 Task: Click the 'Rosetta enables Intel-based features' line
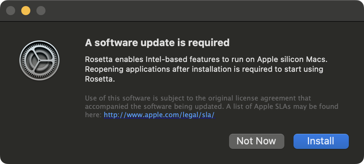pos(205,60)
